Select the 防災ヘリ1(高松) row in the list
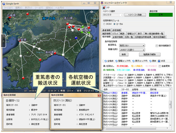Viewport: 176px width, 133px height. (x=136, y=93)
